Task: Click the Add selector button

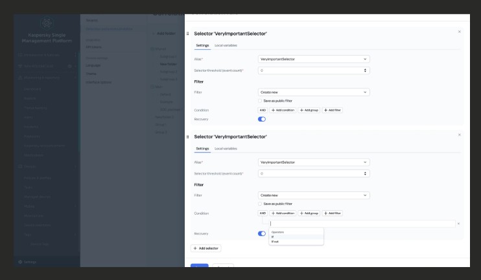Action: point(206,248)
